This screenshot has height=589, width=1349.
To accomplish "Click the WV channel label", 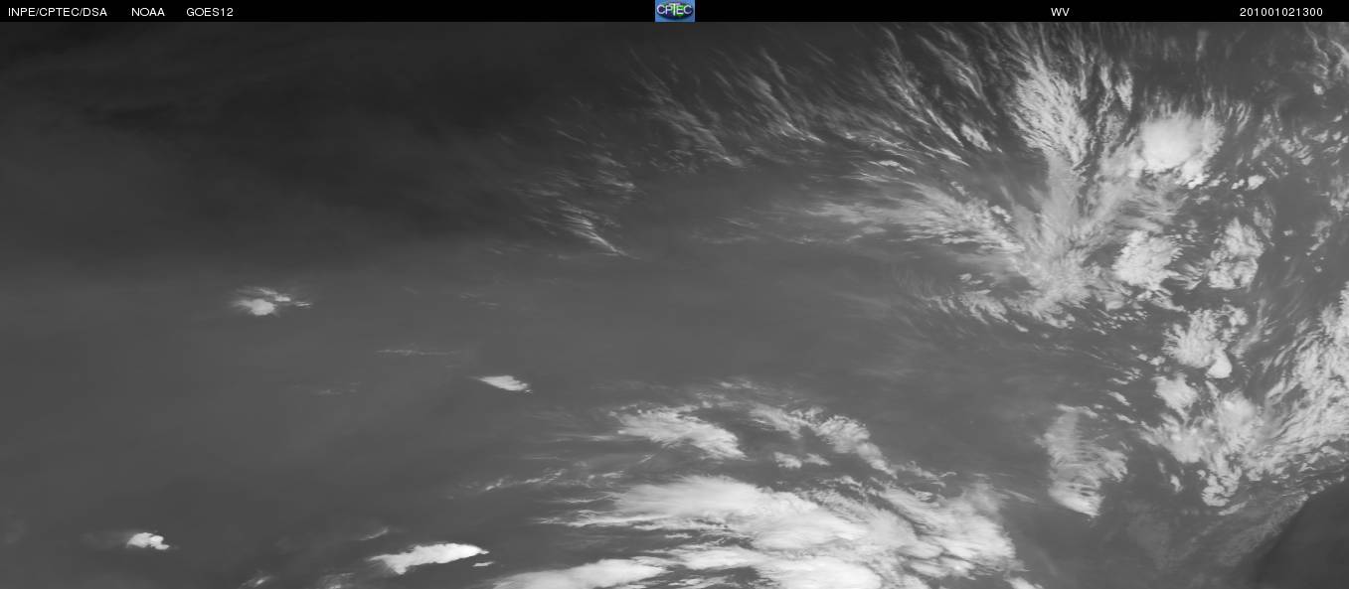I will coord(1060,12).
